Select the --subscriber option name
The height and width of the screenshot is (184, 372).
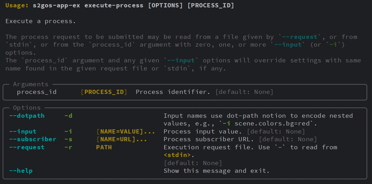point(32,139)
